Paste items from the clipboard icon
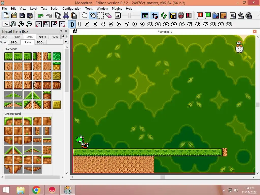Viewport: 260px width, 195px height. pos(74,15)
